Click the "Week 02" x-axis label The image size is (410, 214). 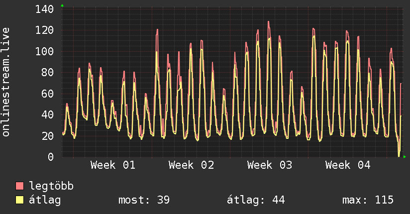191,165
